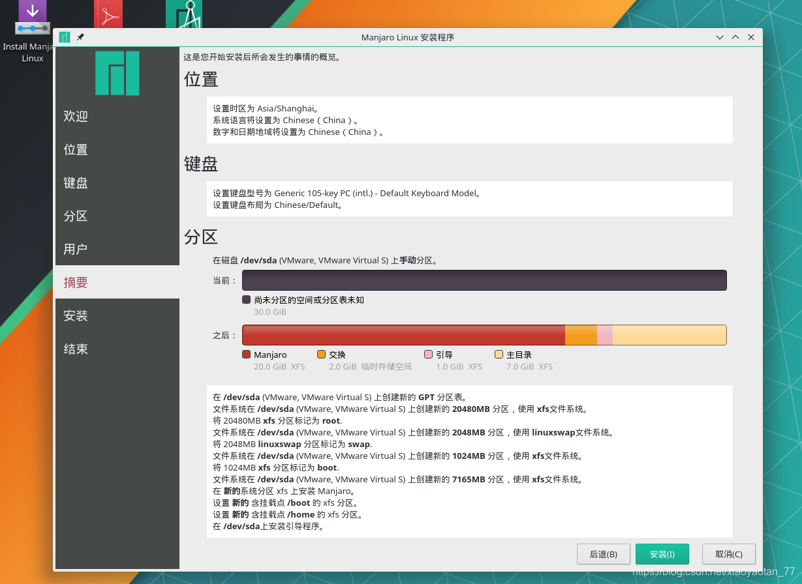Viewport: 802px width, 584px height.
Task: Click the 20.0 GiB XFS label
Action: coord(279,366)
